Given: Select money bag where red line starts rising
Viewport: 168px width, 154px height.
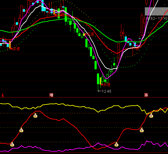Looking at the screenshot, I should tap(12, 144).
